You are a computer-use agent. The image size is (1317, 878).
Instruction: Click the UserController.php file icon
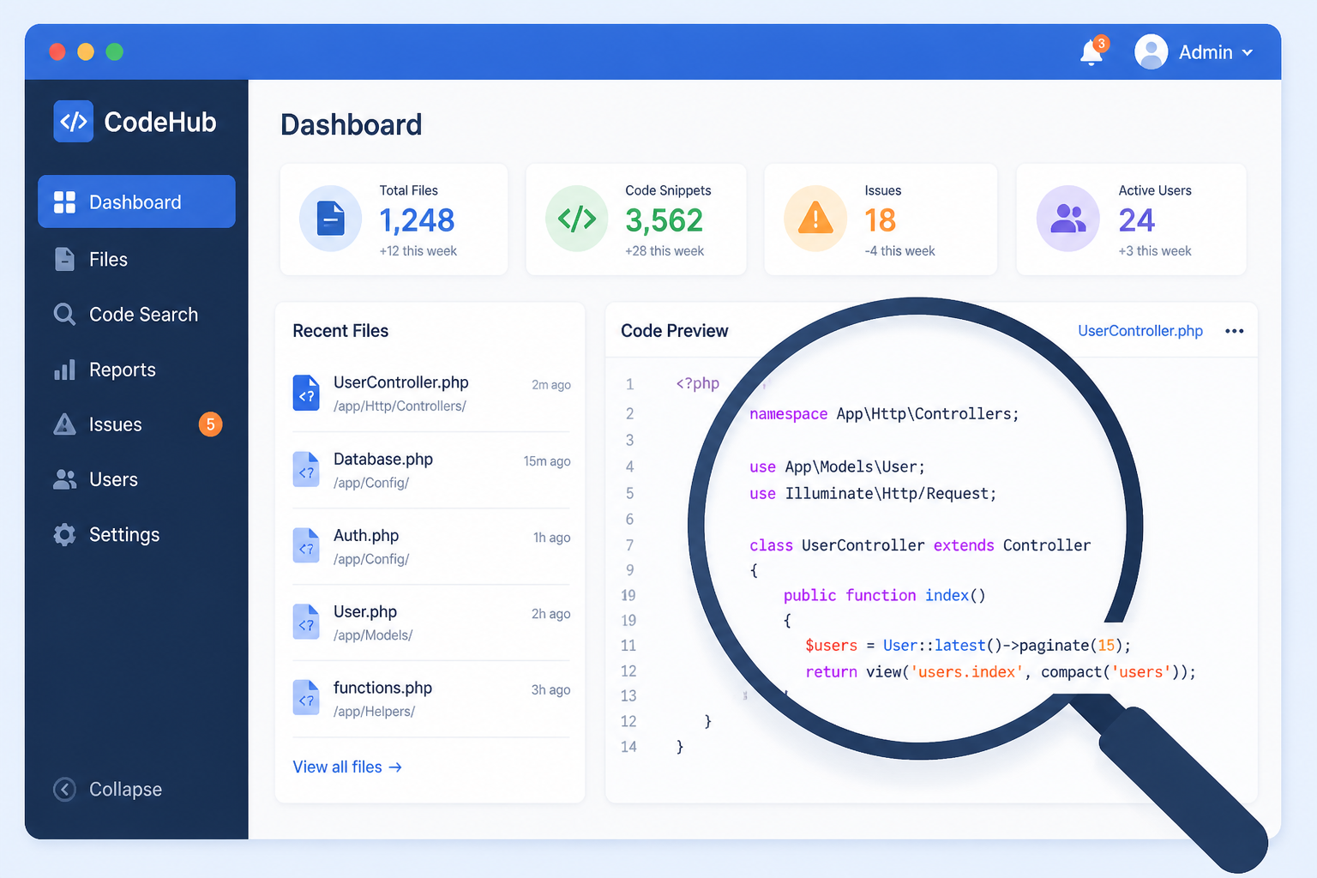pyautogui.click(x=306, y=393)
